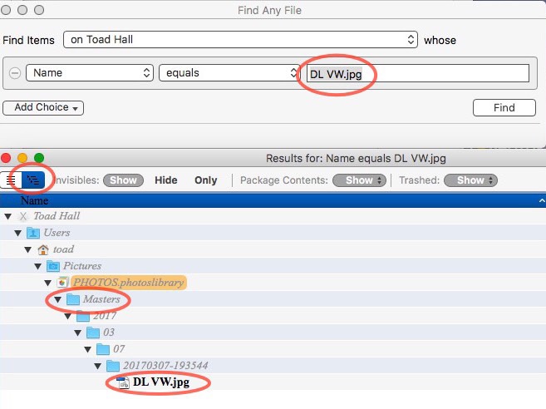
Task: Remove the search rule with minus button
Action: pyautogui.click(x=15, y=73)
